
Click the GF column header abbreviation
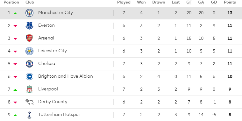click(189, 2)
